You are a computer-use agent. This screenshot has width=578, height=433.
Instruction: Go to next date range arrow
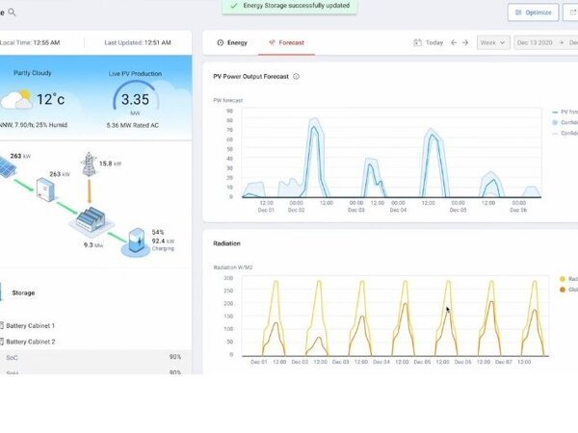pos(465,42)
